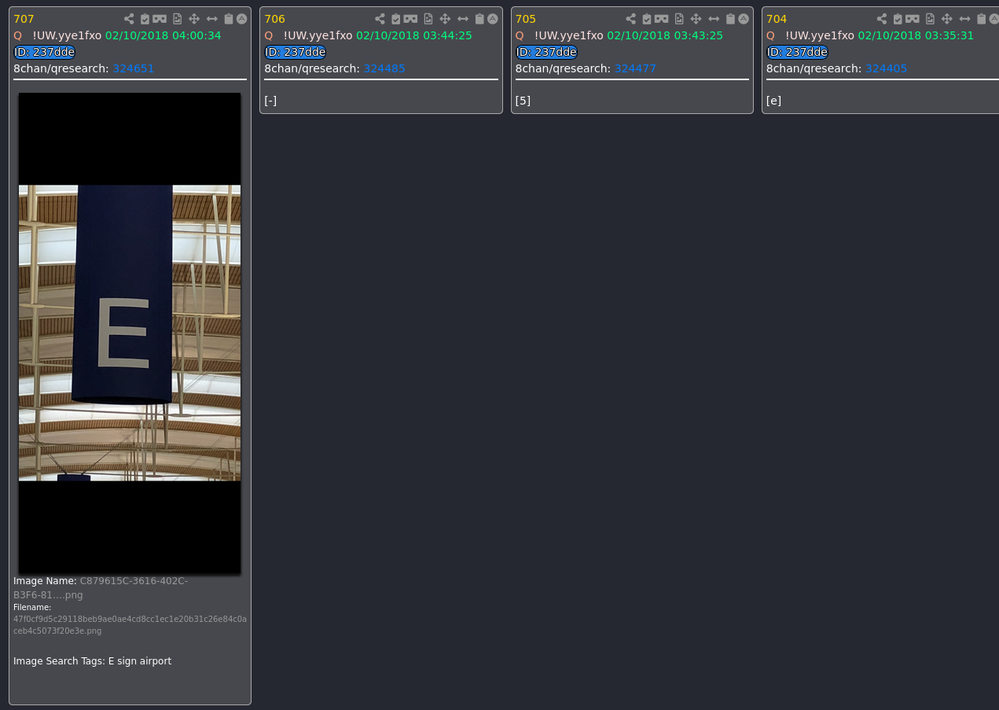Click the VR goggles icon on post 707
The height and width of the screenshot is (710, 999).
pyautogui.click(x=160, y=19)
